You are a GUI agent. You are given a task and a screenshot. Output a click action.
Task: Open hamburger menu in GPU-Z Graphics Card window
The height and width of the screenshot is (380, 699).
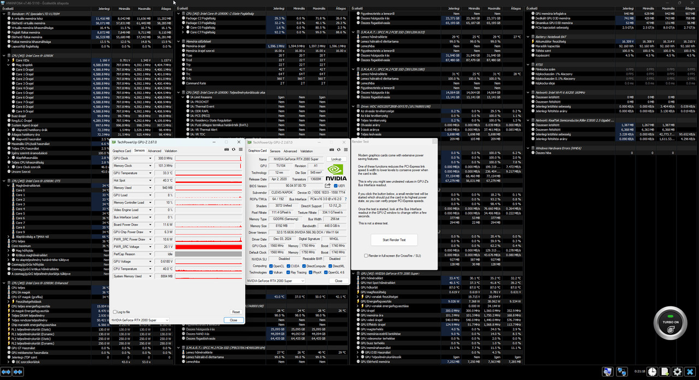point(346,150)
